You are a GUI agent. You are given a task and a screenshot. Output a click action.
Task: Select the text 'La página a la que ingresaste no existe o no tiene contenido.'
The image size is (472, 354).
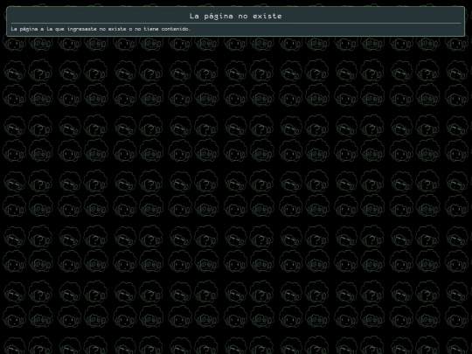(x=101, y=29)
